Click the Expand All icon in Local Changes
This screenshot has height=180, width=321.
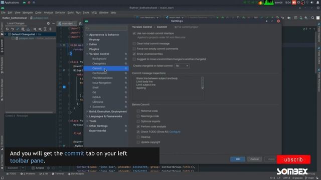[x=45, y=29]
